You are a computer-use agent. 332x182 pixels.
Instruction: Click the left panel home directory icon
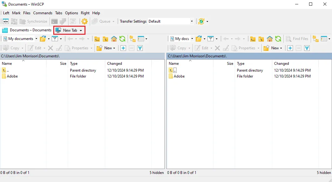114,39
